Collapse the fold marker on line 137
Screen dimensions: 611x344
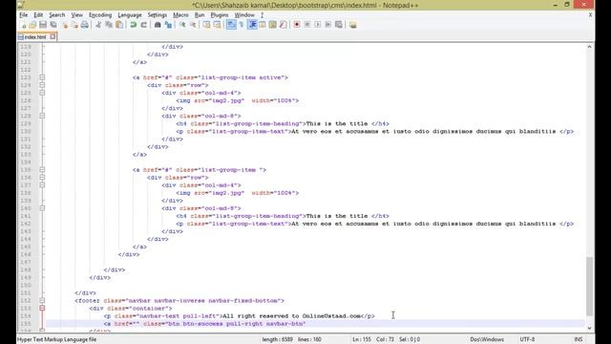[x=42, y=184]
